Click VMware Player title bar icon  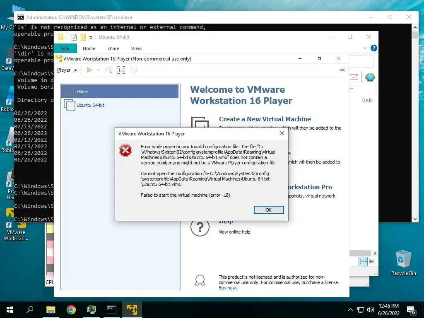[x=59, y=58]
